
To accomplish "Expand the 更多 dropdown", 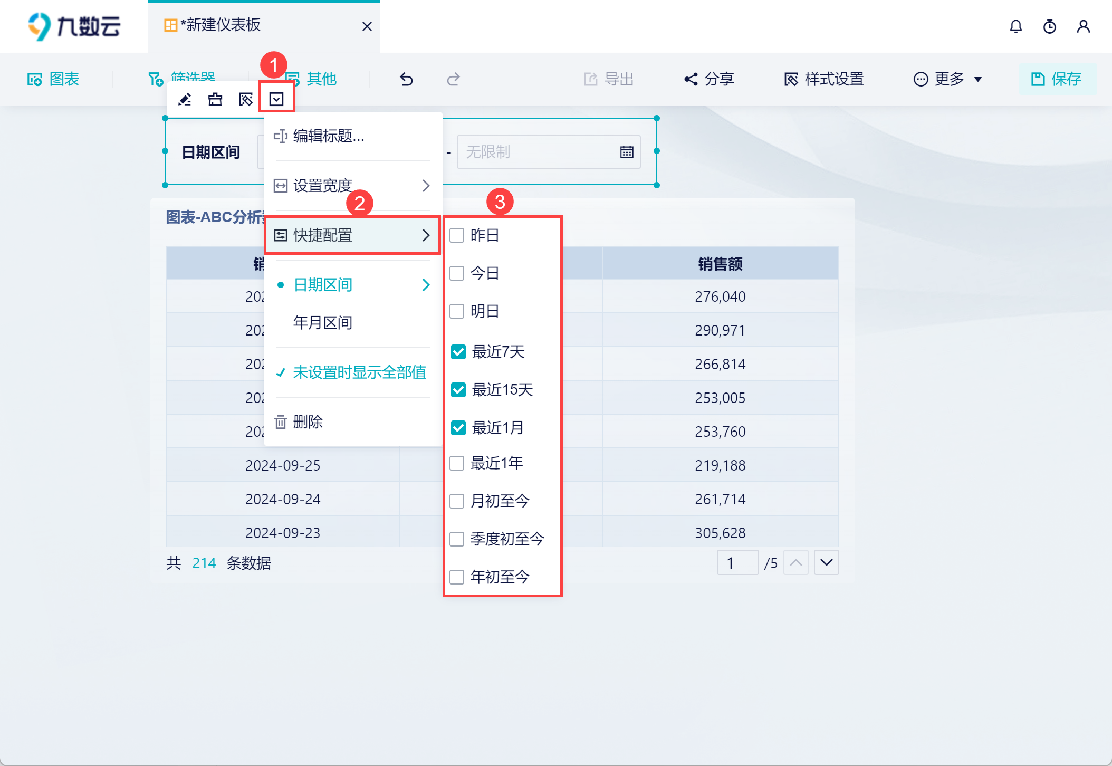I will click(x=948, y=79).
